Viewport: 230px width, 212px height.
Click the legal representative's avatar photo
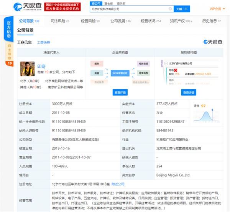pos(27,69)
